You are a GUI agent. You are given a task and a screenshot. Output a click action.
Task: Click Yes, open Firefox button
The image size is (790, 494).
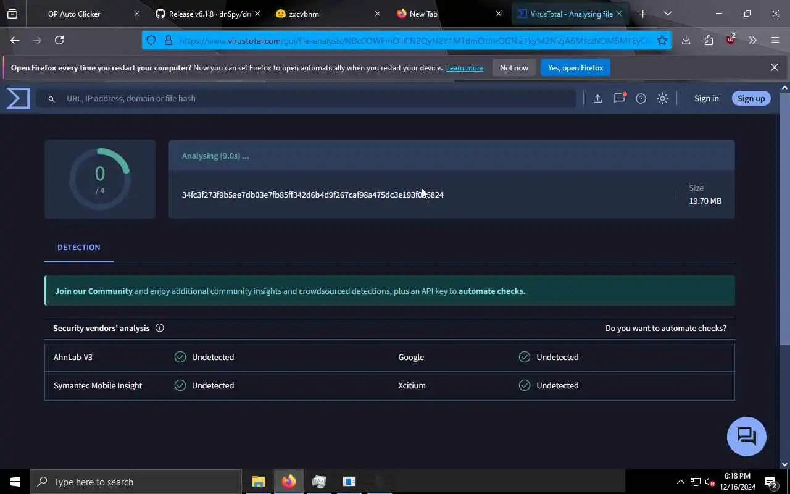575,68
